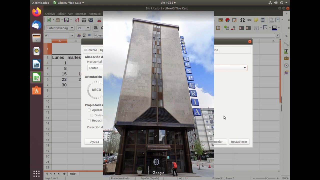Define print area icon
This screenshot has width=320, height=180.
pyautogui.click(x=271, y=20)
